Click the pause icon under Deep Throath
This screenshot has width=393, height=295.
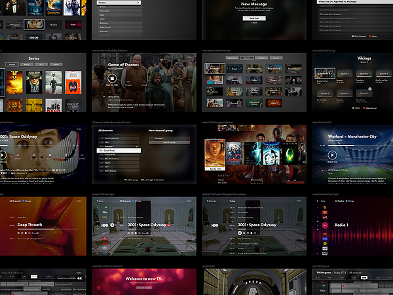18,233
